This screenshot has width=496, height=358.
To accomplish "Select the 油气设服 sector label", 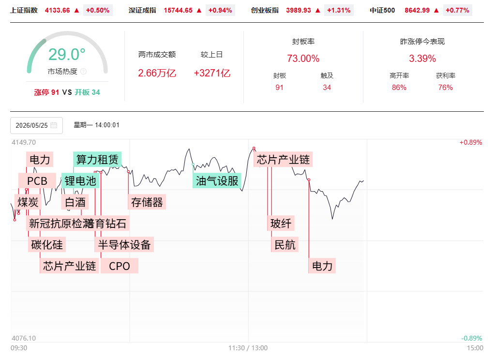I will [x=217, y=180].
